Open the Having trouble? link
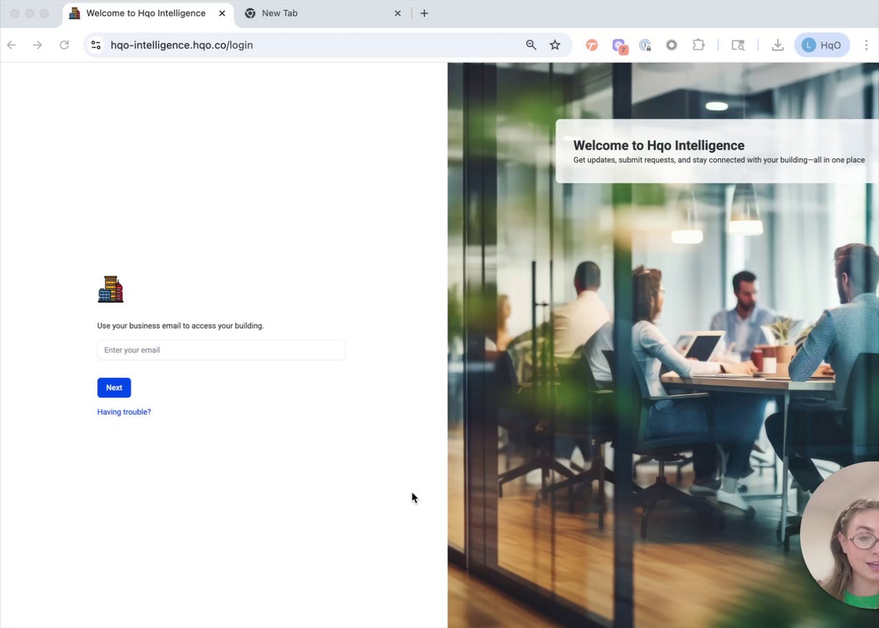Screen dimensions: 879x628 coord(124,412)
